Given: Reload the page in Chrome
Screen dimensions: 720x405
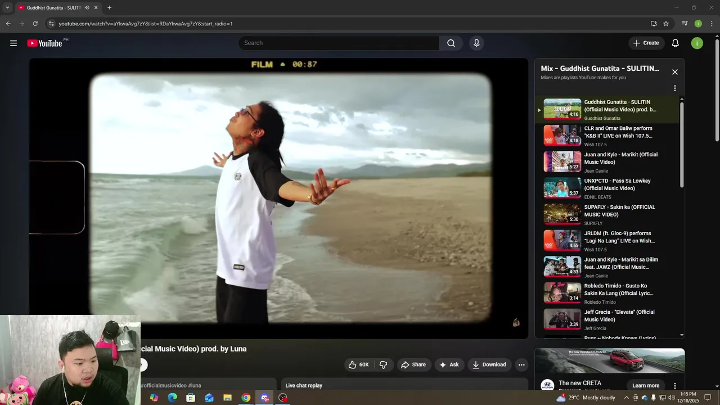Looking at the screenshot, I should point(35,24).
